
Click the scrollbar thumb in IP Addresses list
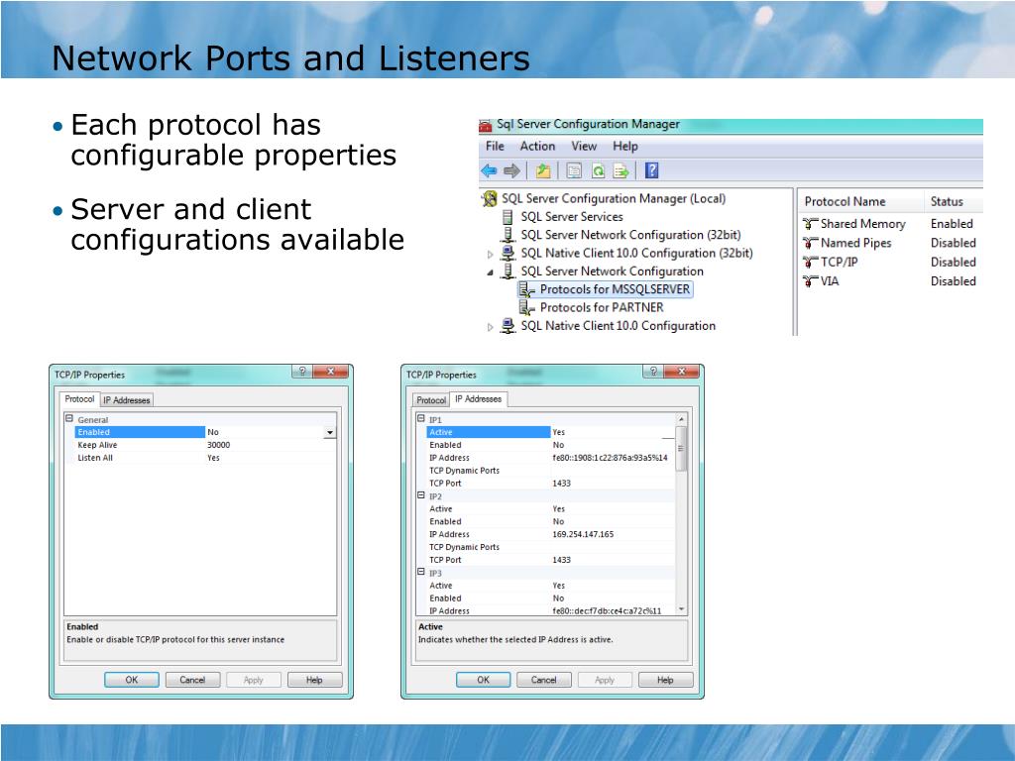(681, 448)
